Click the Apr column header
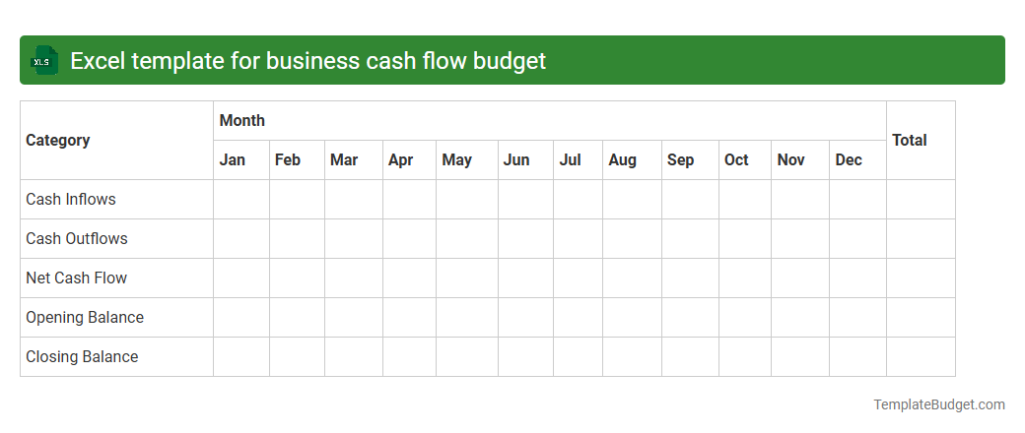Image resolution: width=1025 pixels, height=433 pixels. point(409,160)
